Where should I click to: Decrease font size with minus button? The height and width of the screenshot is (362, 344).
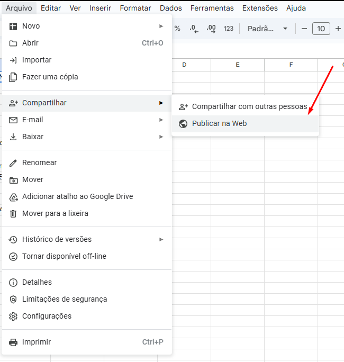(304, 29)
